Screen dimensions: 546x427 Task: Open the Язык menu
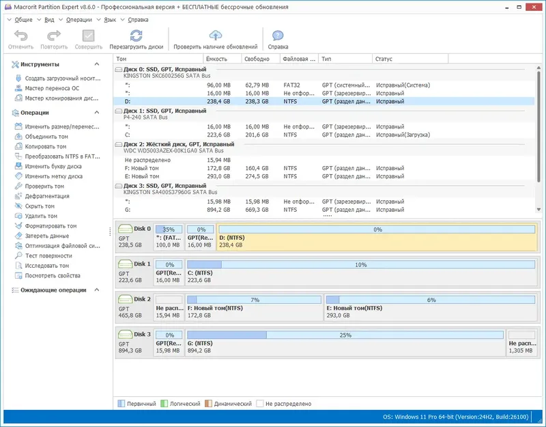tap(109, 20)
